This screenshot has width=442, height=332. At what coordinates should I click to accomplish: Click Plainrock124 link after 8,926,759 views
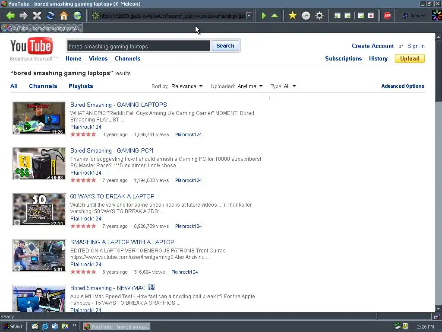pyautogui.click(x=188, y=226)
